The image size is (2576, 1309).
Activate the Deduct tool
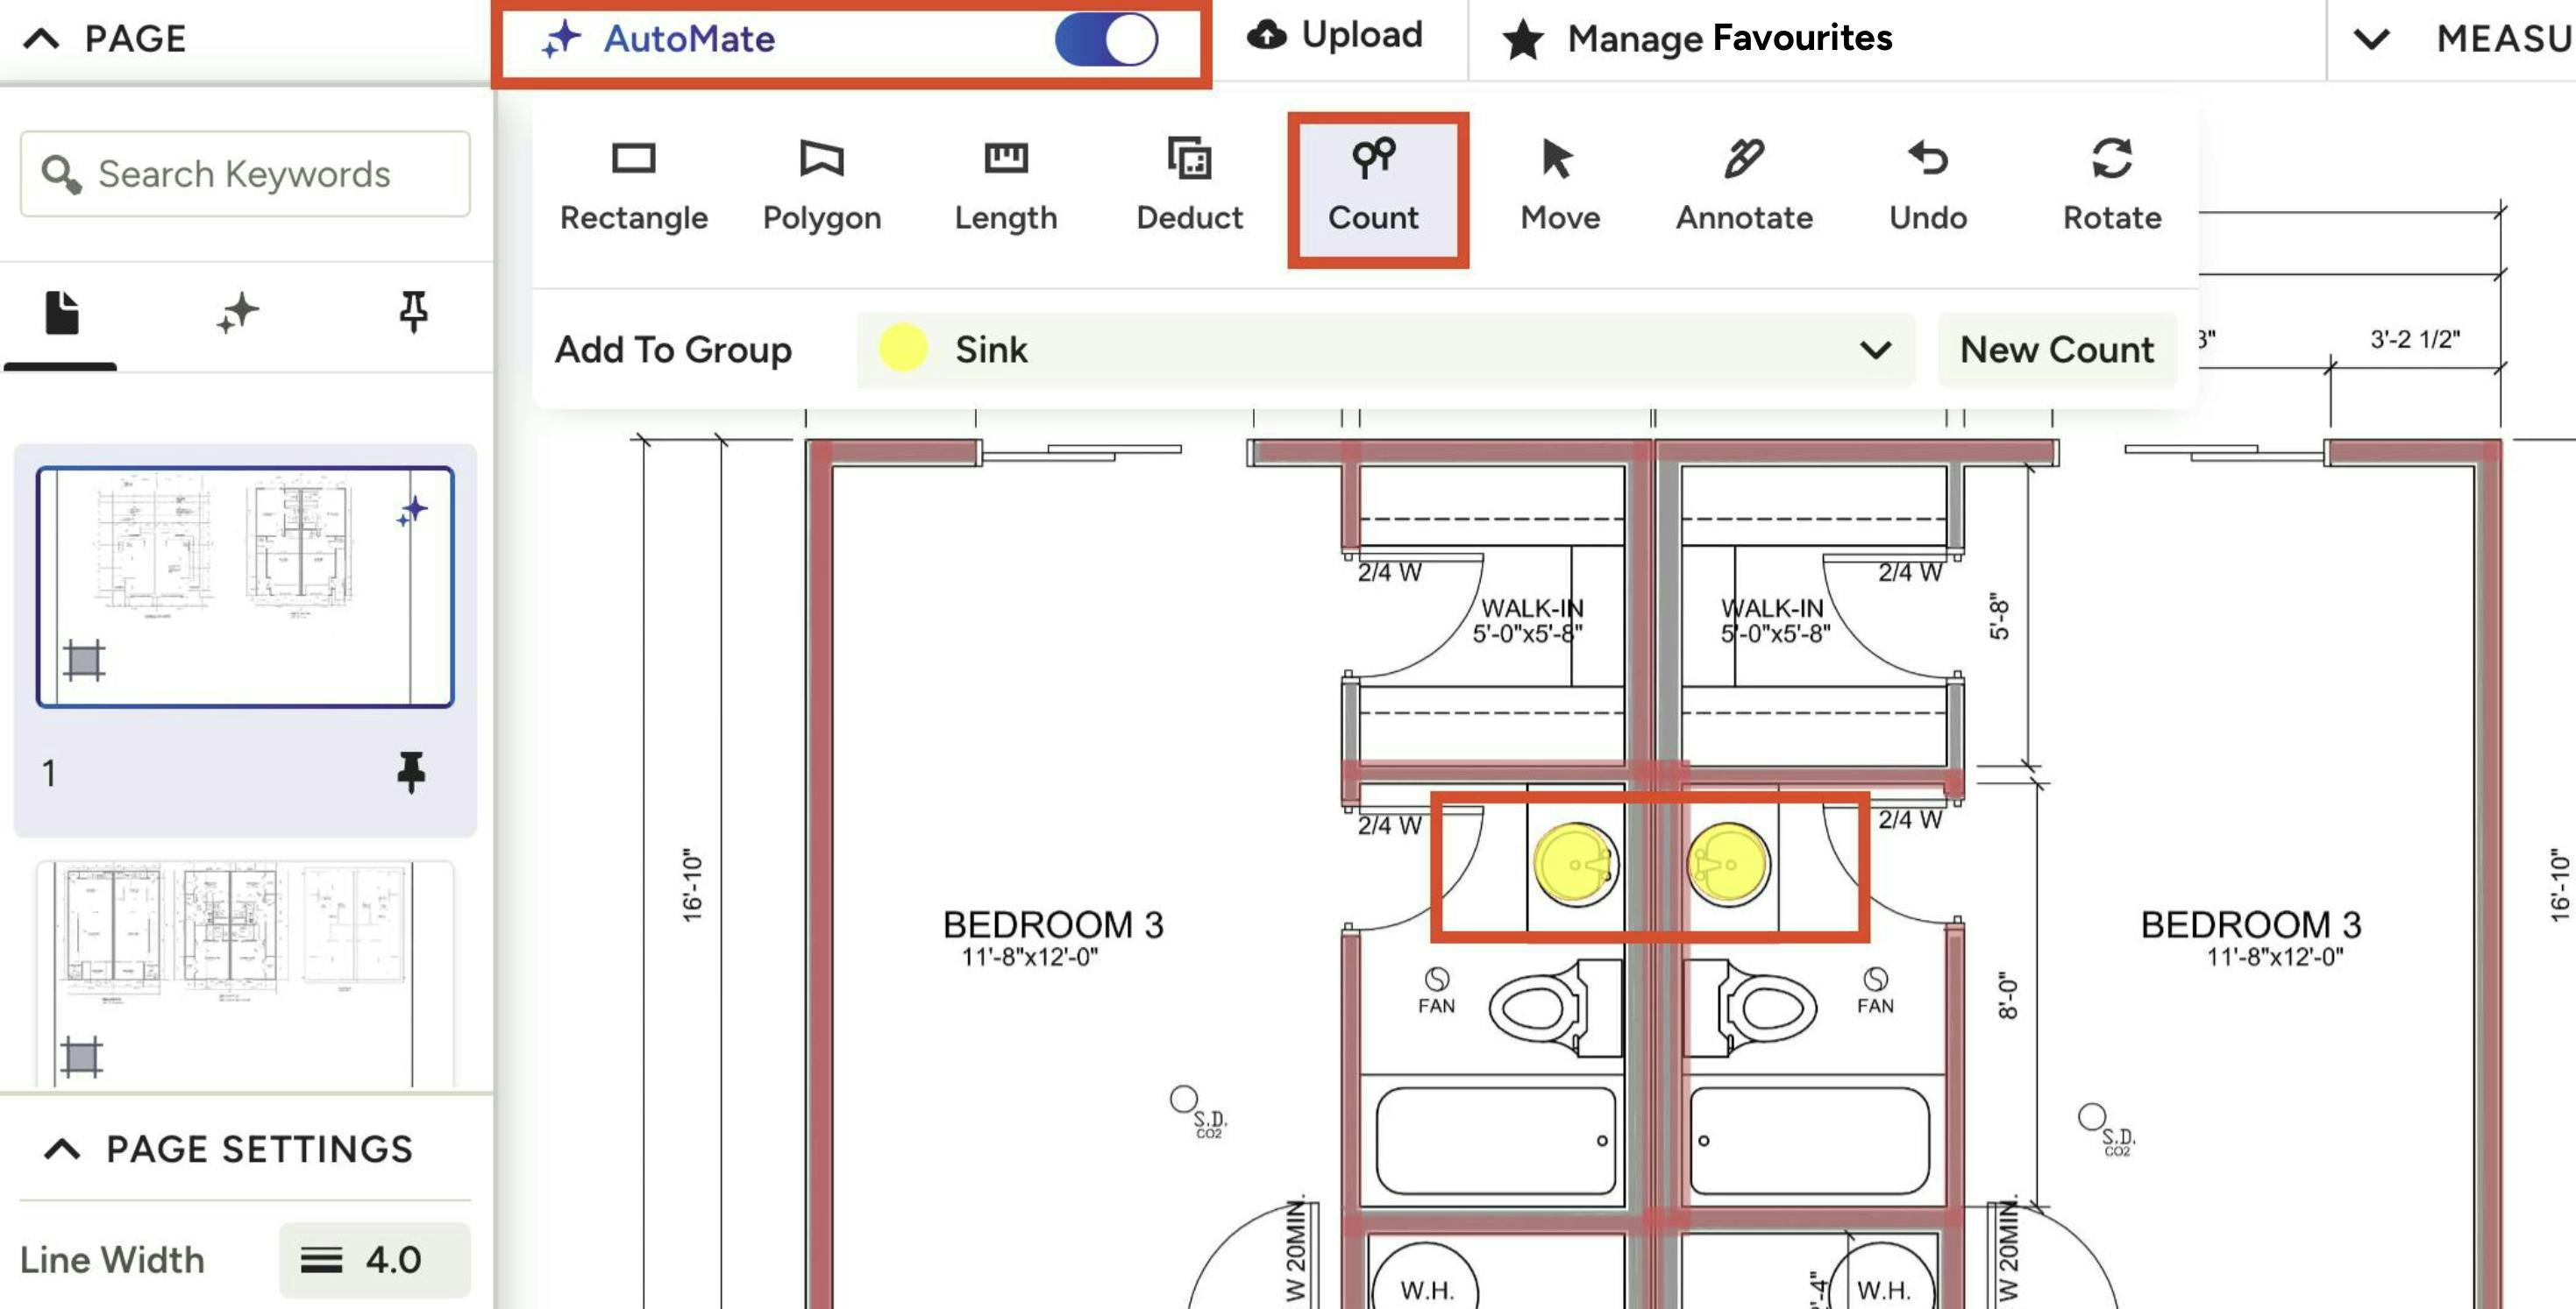coord(1189,186)
